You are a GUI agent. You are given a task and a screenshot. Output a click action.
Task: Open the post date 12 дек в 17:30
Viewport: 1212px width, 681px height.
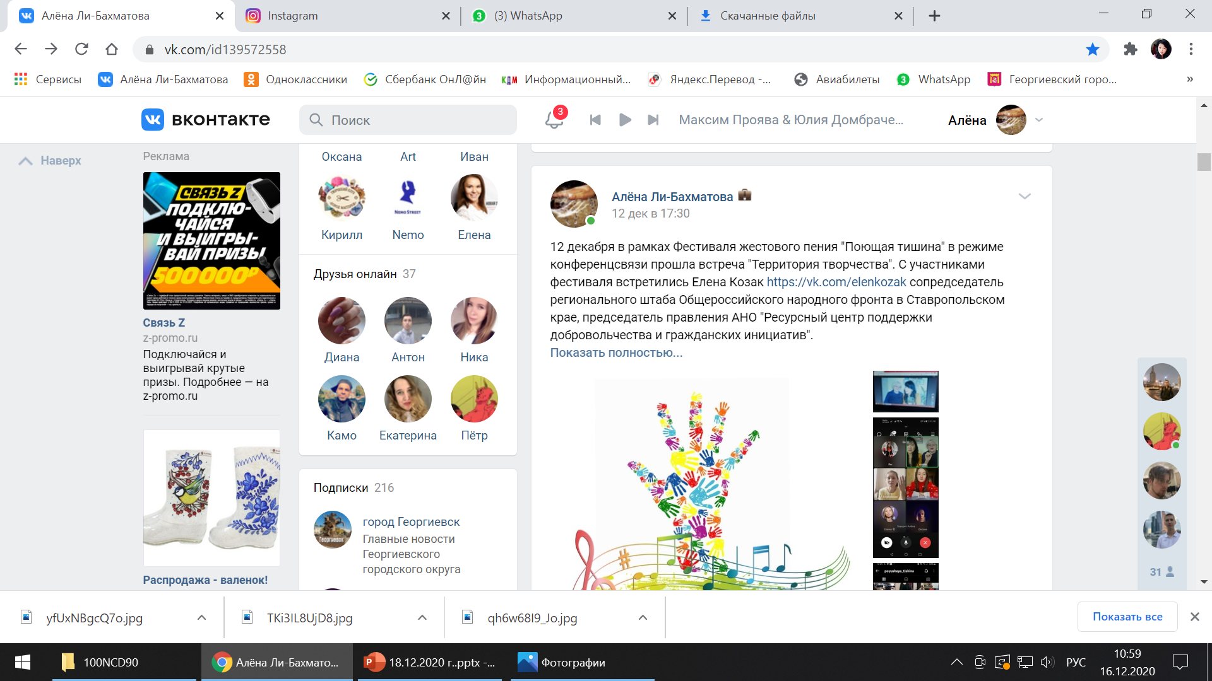651,214
